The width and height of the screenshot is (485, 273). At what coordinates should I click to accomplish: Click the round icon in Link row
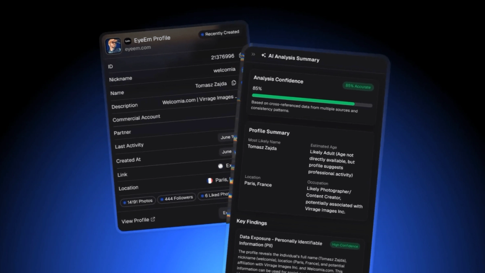[x=220, y=166]
